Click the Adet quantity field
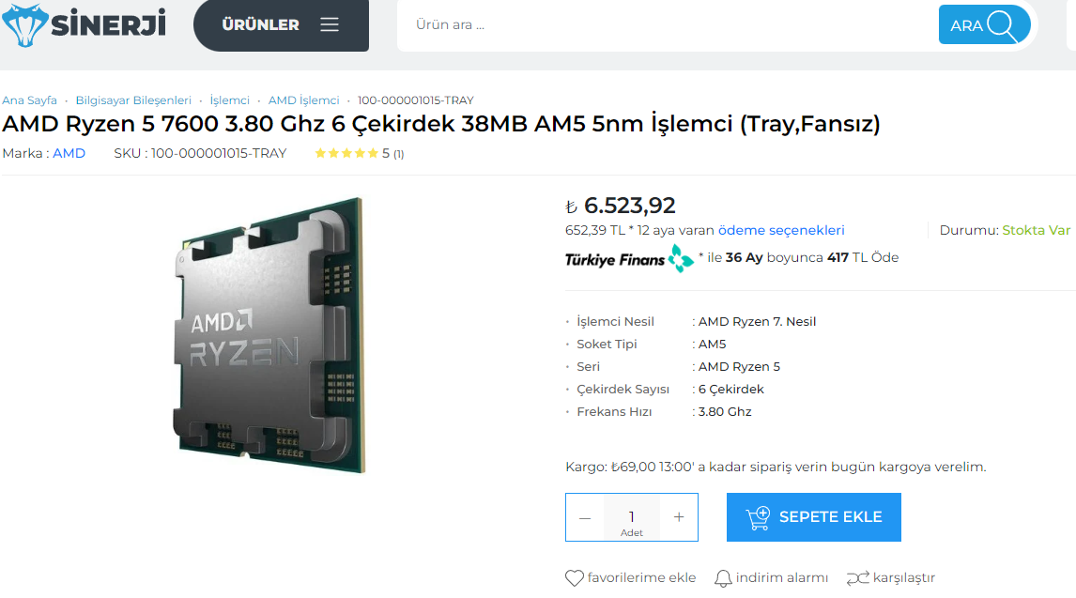The height and width of the screenshot is (598, 1076). pyautogui.click(x=631, y=518)
